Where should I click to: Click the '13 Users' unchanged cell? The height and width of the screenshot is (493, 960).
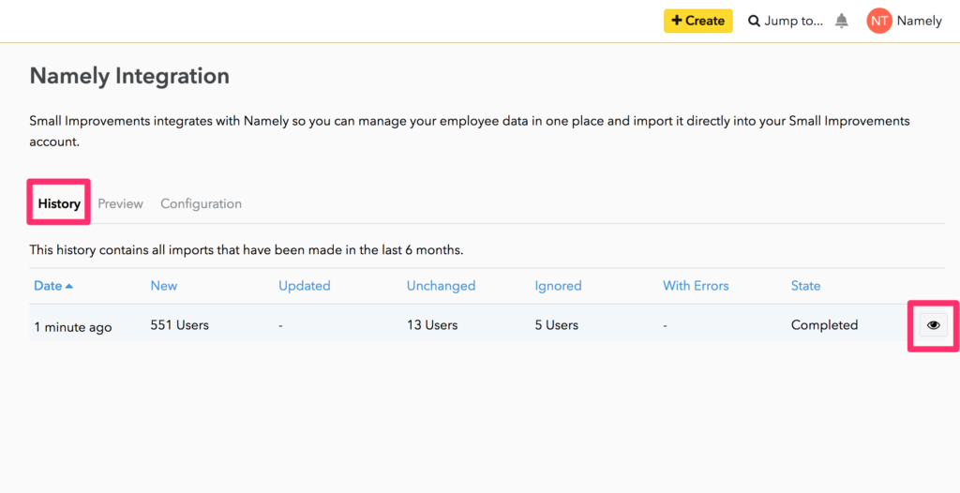(431, 325)
